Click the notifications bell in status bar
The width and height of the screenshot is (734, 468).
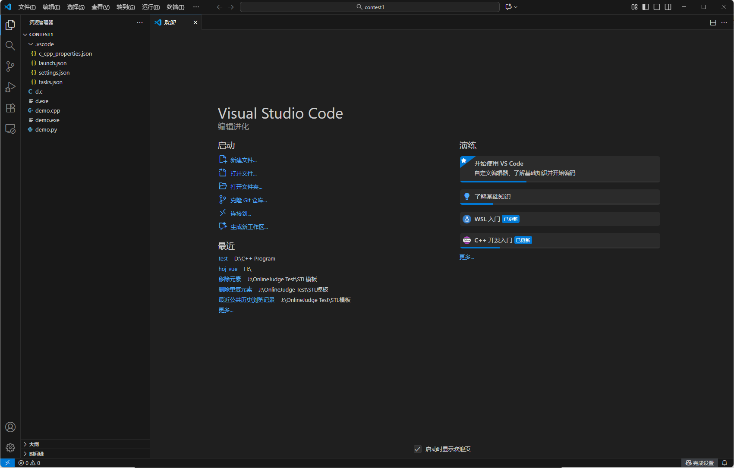[x=725, y=463]
